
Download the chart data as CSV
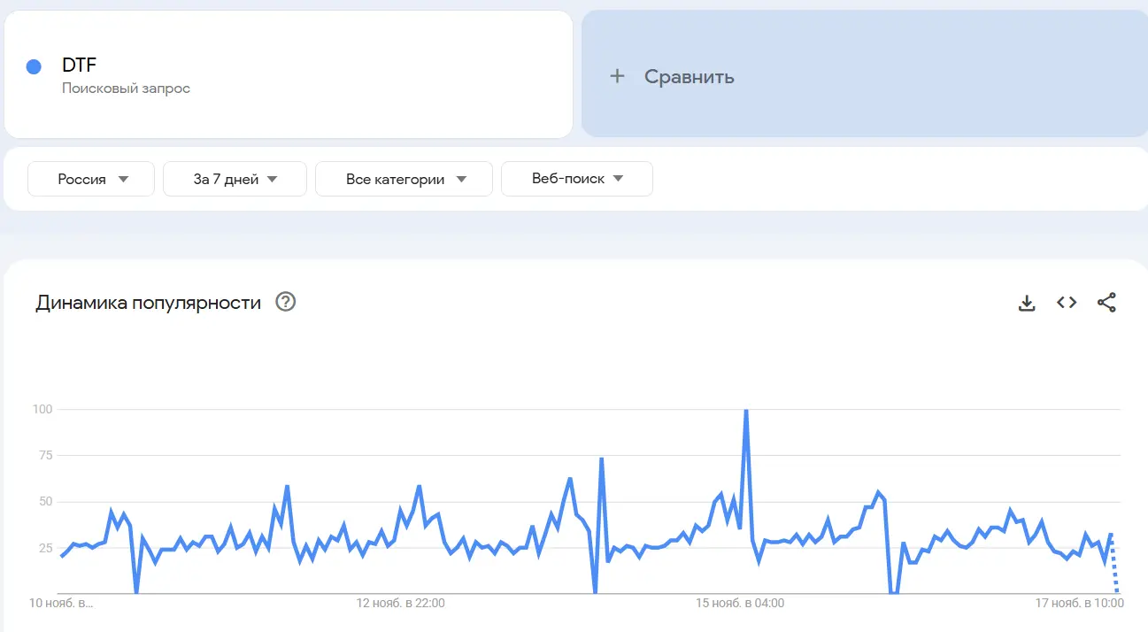tap(1027, 303)
